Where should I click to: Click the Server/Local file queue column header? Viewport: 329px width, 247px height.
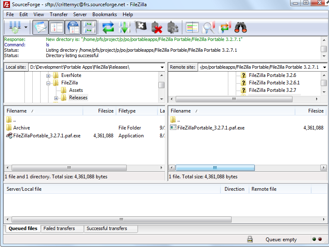point(112,189)
